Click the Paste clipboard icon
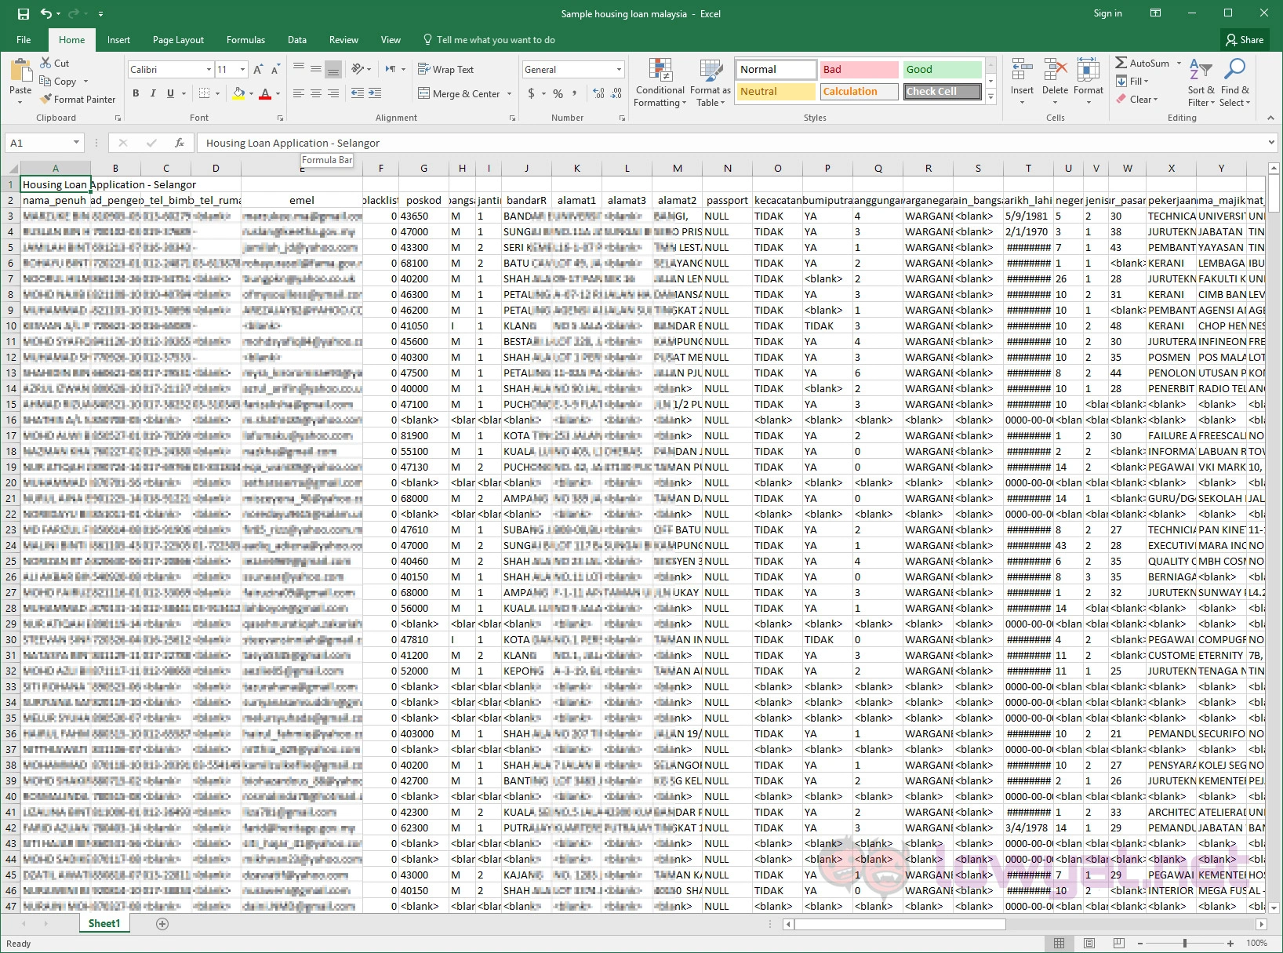1283x953 pixels. point(20,71)
